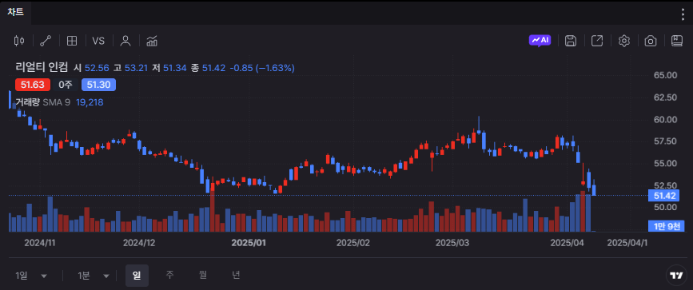
Task: Click the 저 51.34 low price value
Action: click(169, 68)
